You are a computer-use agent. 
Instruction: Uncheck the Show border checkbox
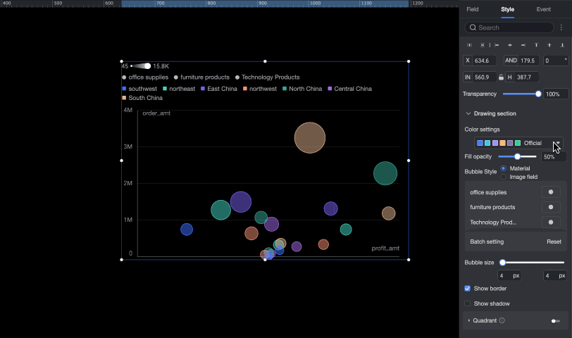pos(467,289)
